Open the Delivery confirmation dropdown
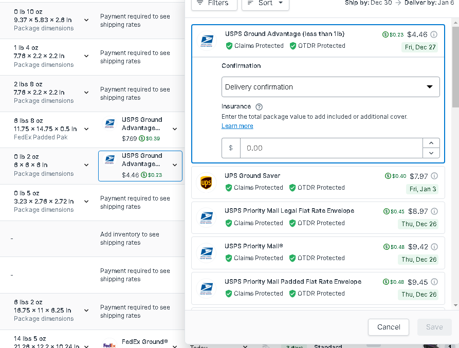The image size is (459, 348). [x=331, y=87]
